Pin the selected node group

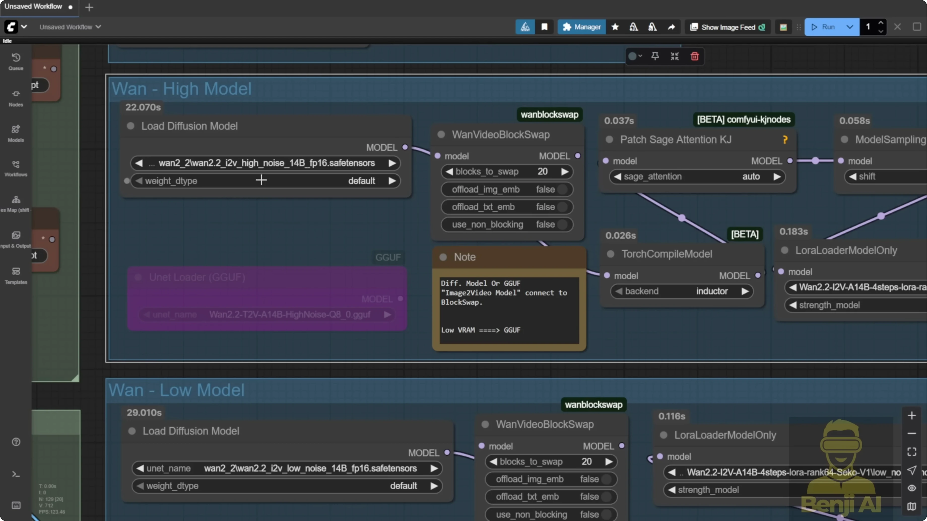655,56
